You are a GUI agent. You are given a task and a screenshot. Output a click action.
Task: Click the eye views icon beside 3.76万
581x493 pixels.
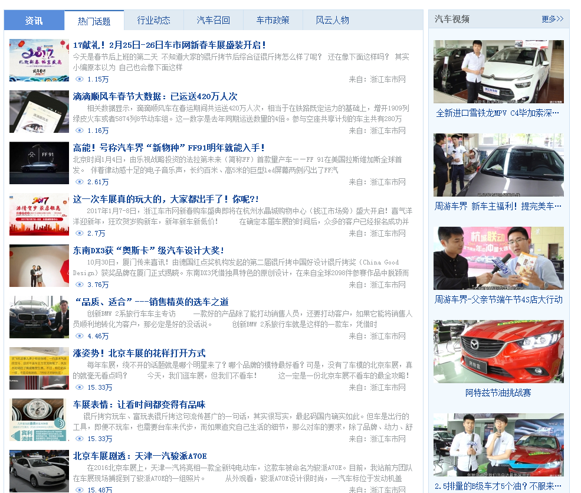tap(79, 285)
